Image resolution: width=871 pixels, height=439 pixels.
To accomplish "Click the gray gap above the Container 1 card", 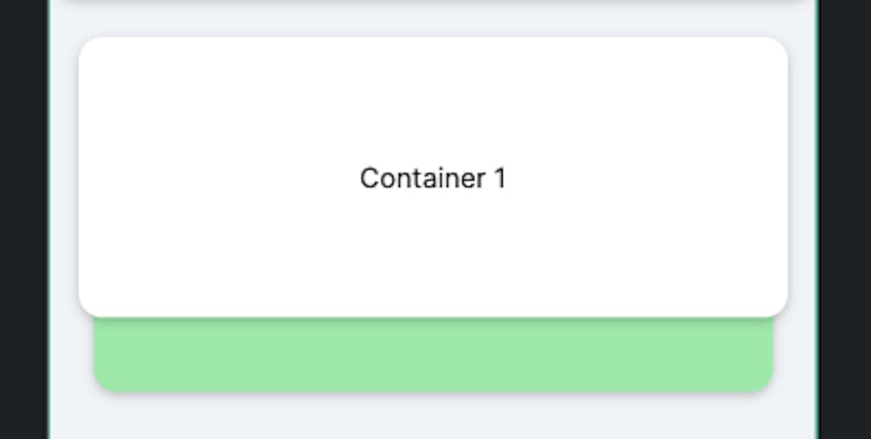I will coord(433,23).
